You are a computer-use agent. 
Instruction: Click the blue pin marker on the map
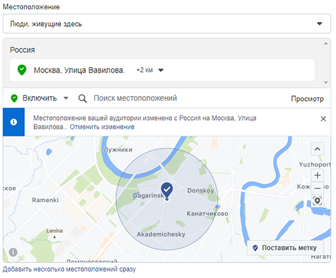pyautogui.click(x=167, y=191)
